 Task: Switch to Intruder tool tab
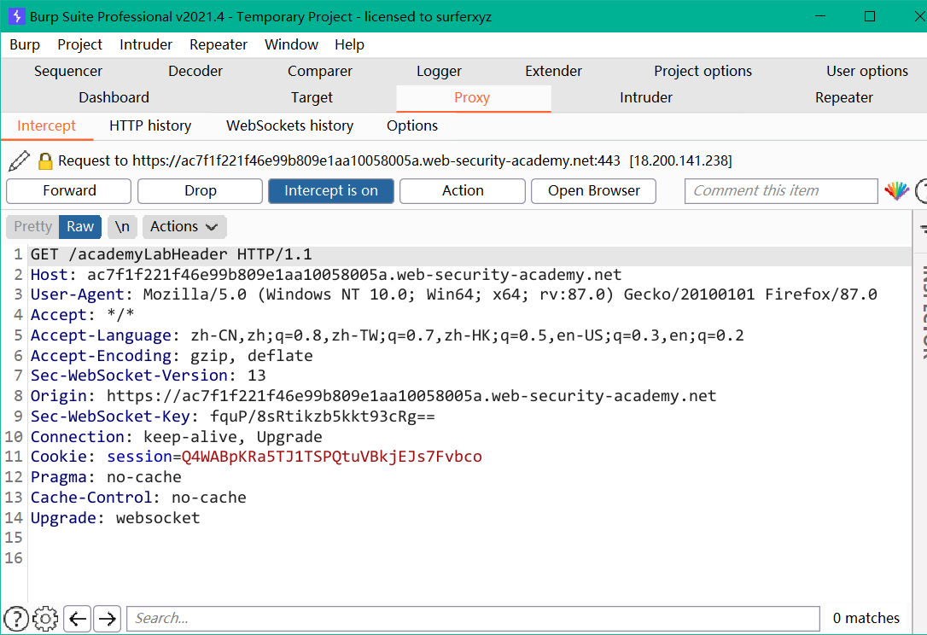[646, 97]
